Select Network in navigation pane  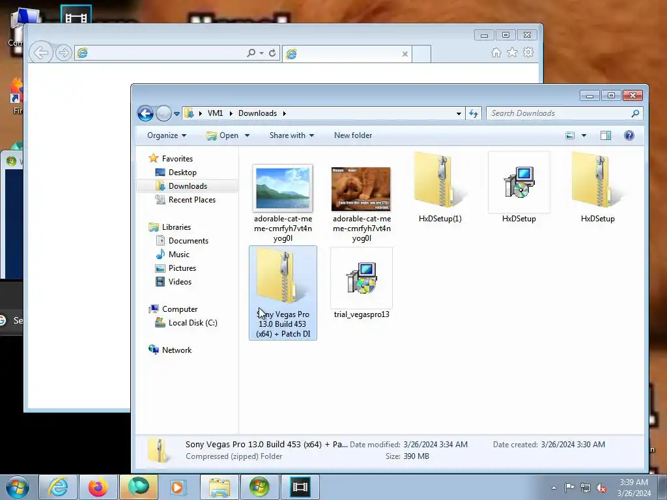click(177, 350)
